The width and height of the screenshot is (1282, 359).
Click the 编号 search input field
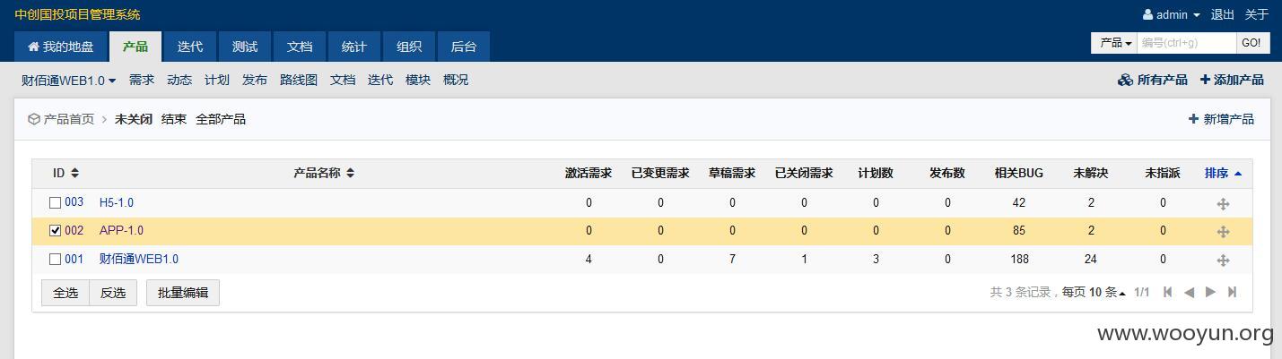tap(1186, 43)
